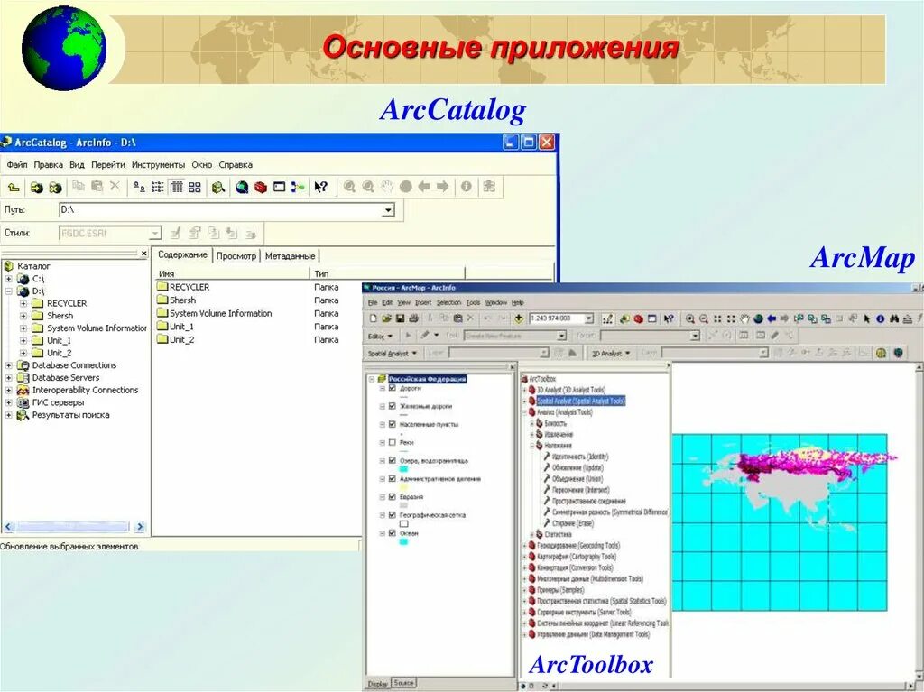This screenshot has height=692, width=924.
Task: Click Editor Toolbar icon in ArcMap
Action: click(607, 318)
